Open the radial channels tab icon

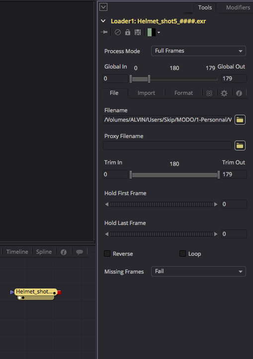(209, 93)
